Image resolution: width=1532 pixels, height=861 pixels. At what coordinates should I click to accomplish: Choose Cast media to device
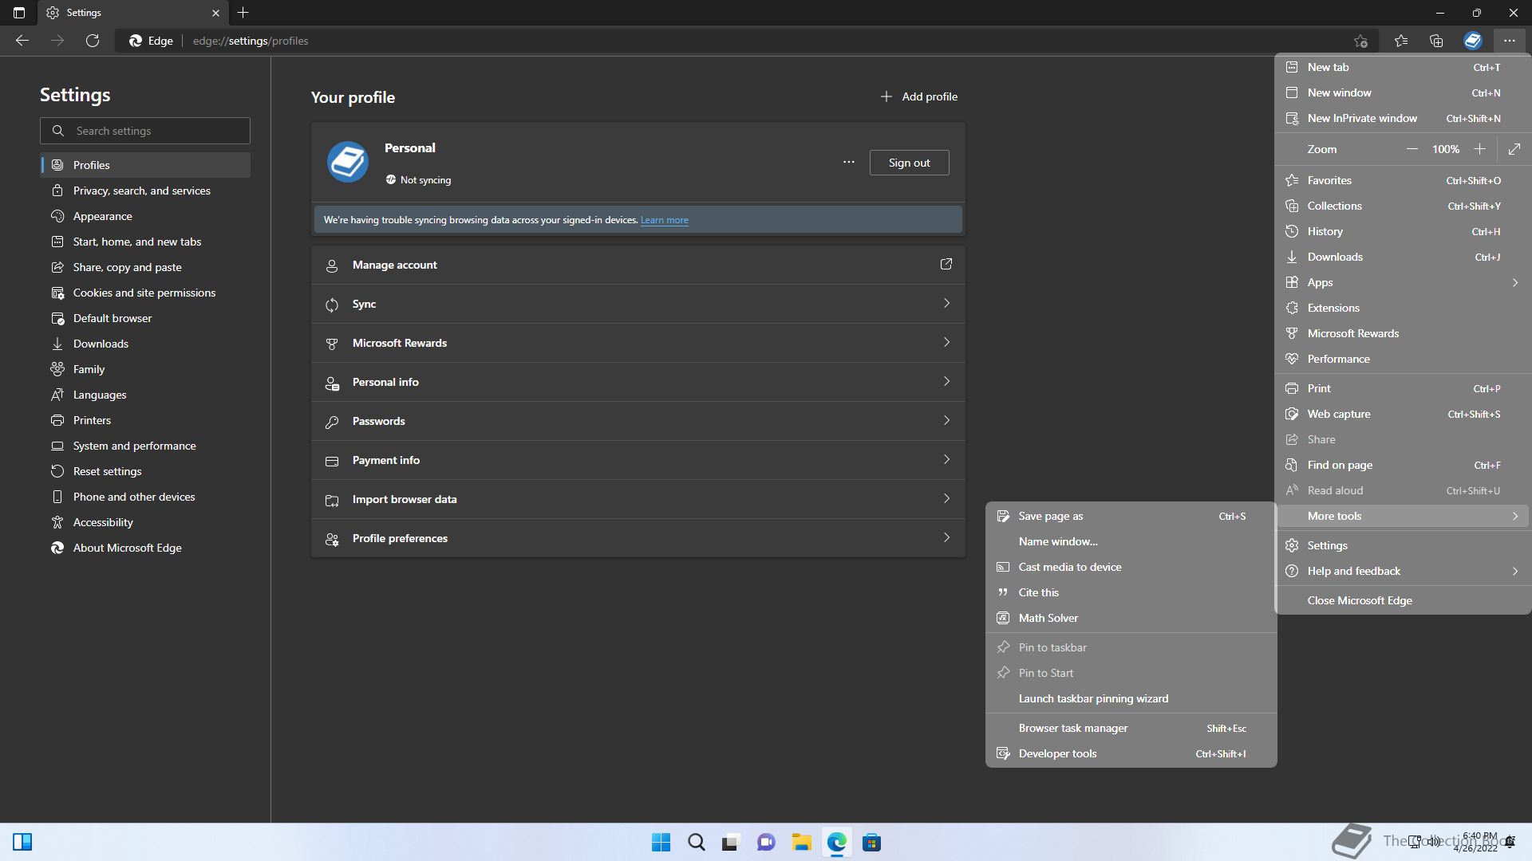coord(1131,567)
